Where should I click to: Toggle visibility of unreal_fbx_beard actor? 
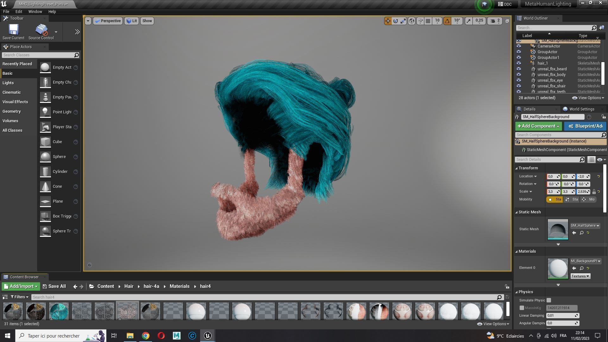pyautogui.click(x=518, y=69)
